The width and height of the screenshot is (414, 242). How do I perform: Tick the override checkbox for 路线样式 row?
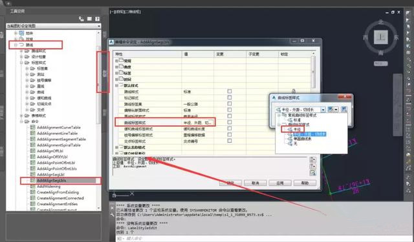[230, 91]
